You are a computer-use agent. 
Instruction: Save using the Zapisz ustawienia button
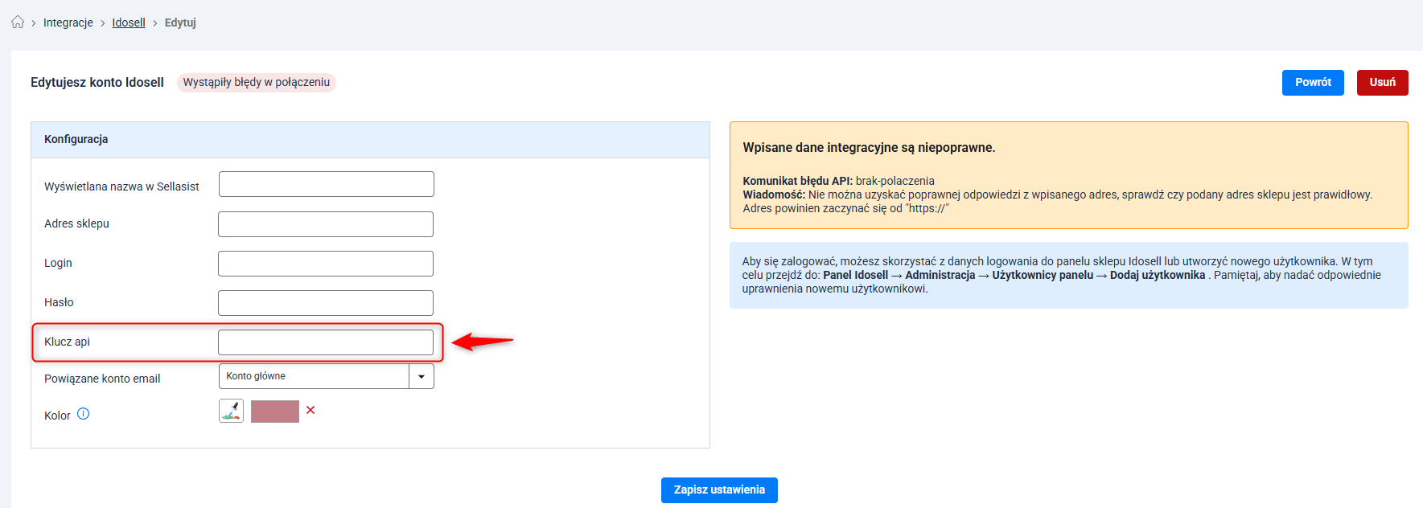coord(719,490)
